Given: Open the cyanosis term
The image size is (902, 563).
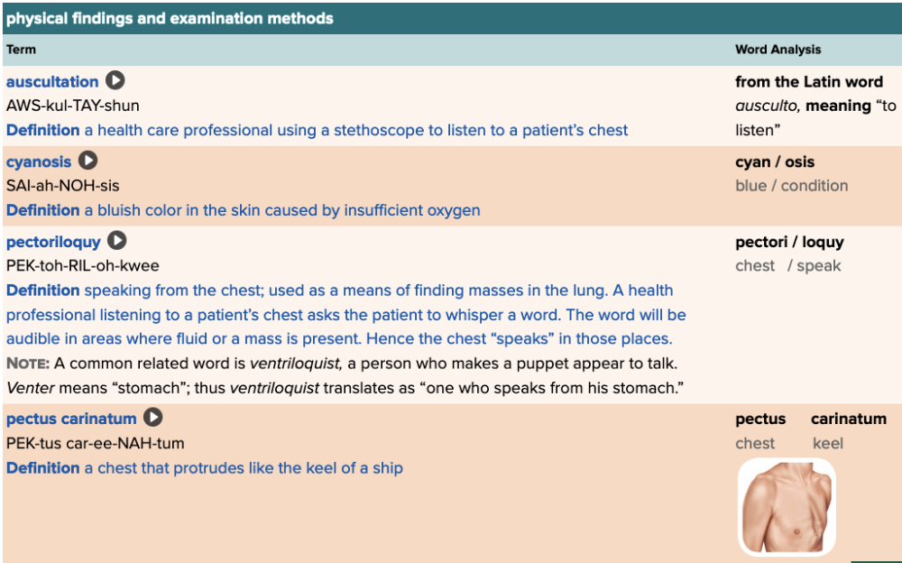Looking at the screenshot, I should coord(39,162).
